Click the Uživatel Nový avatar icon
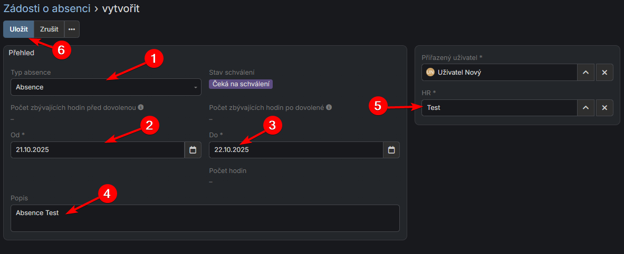This screenshot has height=254, width=624. pyautogui.click(x=430, y=73)
